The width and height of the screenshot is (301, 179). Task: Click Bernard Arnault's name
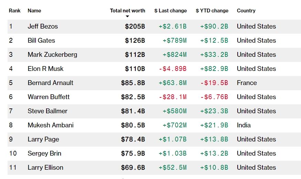click(x=50, y=83)
